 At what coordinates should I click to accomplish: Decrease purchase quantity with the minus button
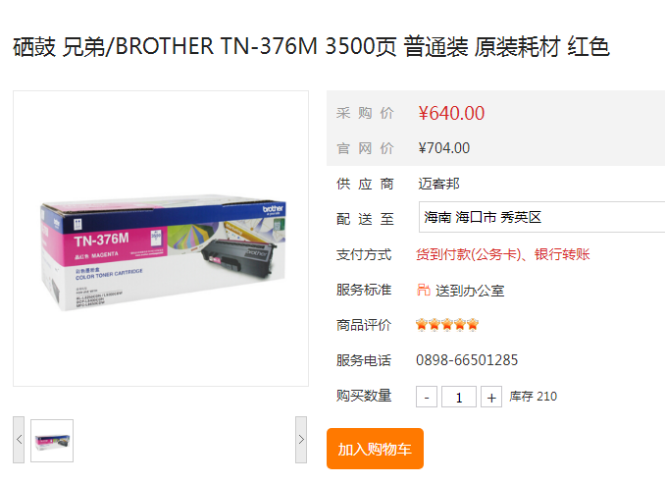pyautogui.click(x=427, y=397)
